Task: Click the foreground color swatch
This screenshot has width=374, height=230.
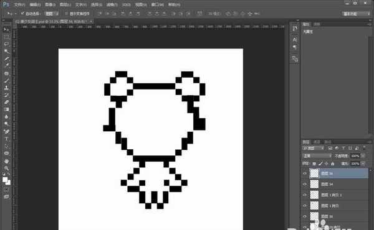Action: click(x=5, y=180)
